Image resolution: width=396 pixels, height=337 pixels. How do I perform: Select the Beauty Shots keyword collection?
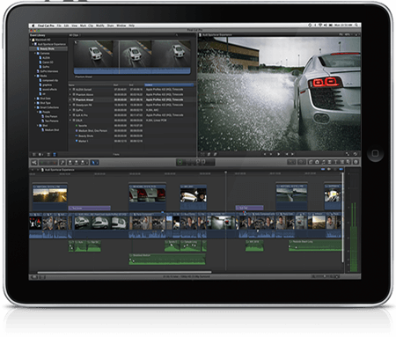tap(48, 48)
